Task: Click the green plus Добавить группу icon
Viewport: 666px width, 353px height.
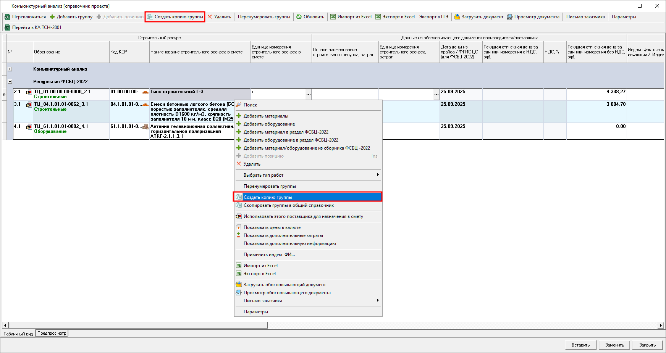Action: pos(52,17)
